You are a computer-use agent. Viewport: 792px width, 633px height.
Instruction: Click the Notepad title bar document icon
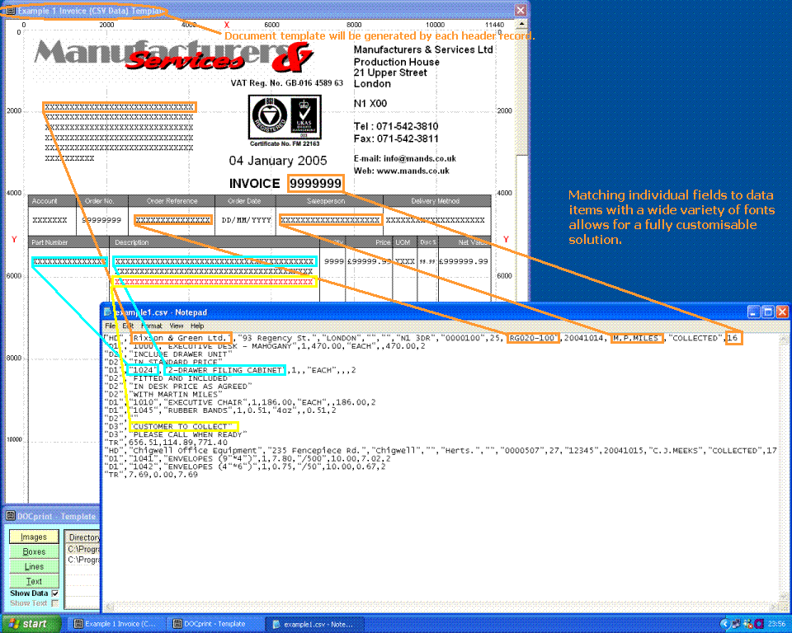[x=107, y=312]
